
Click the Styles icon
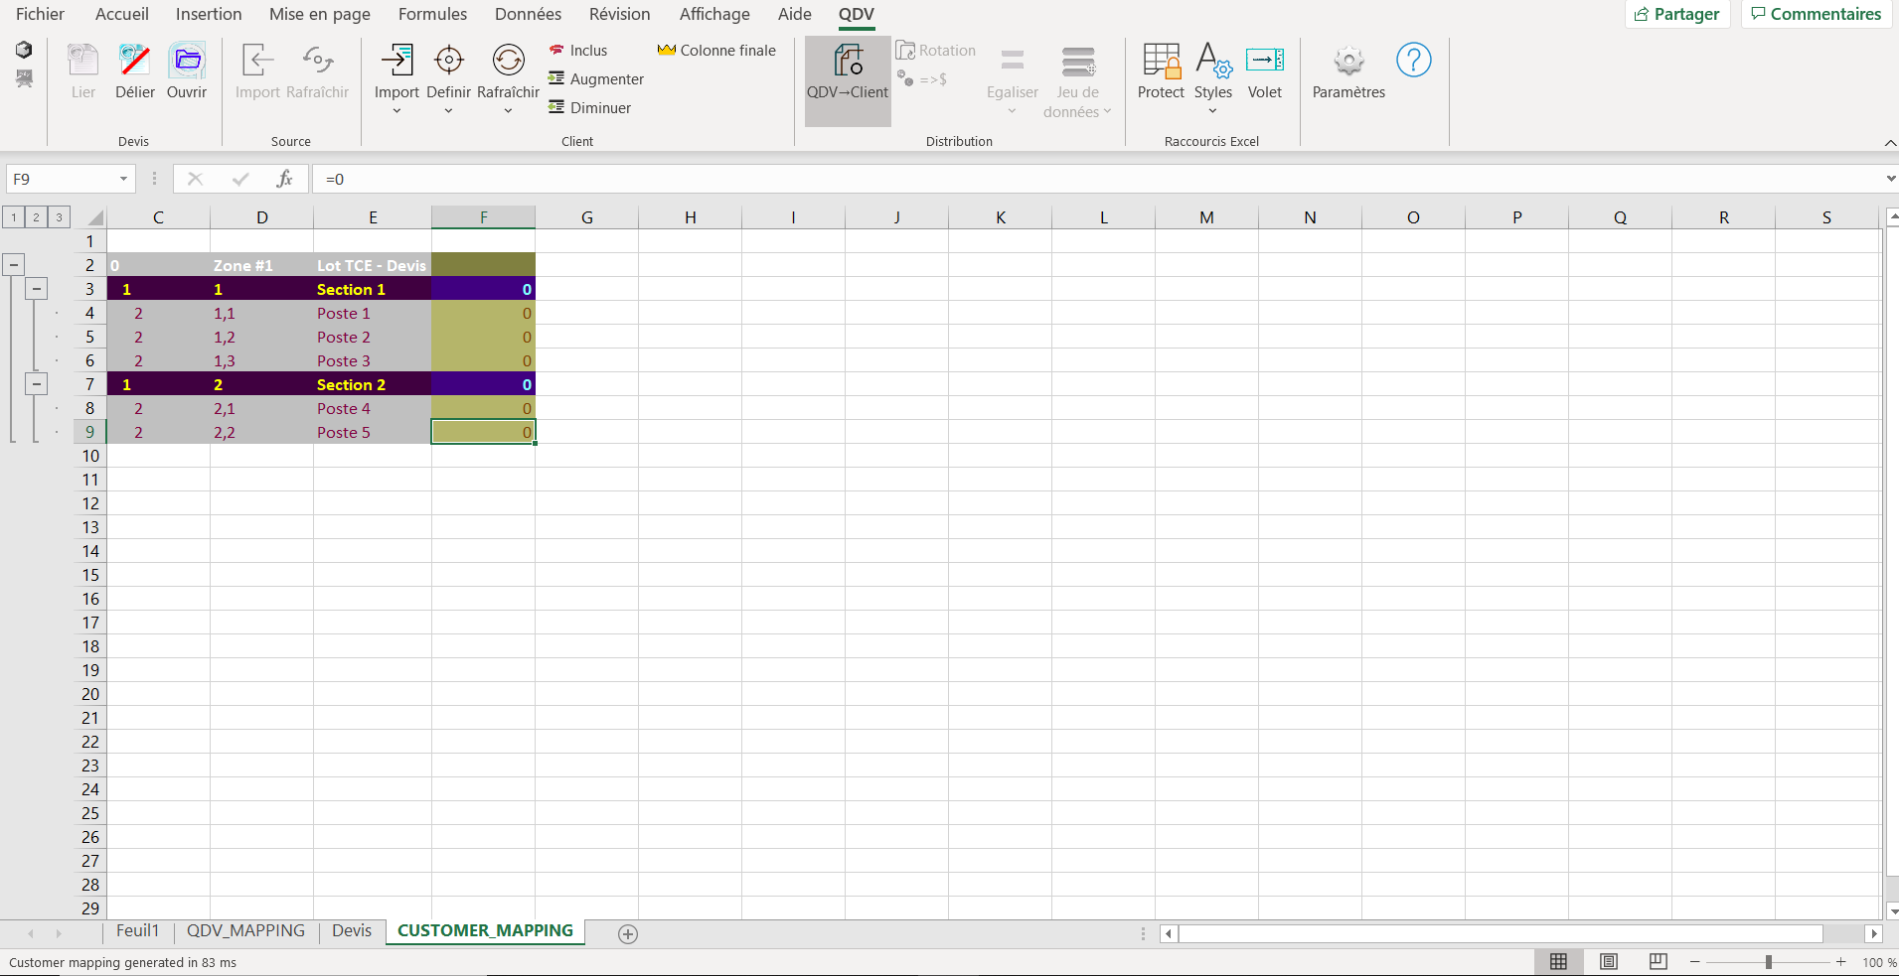coord(1213,61)
